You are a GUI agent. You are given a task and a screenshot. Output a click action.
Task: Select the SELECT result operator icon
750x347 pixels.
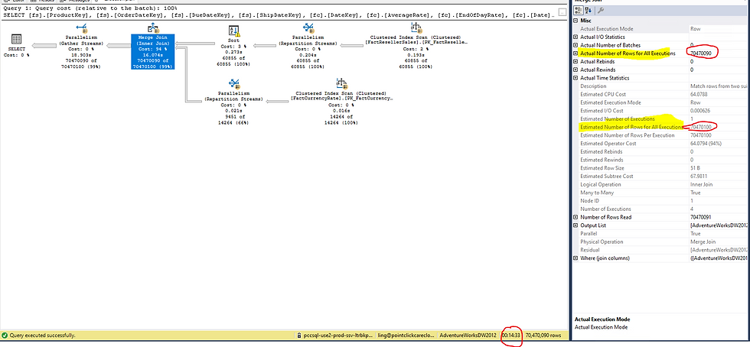coord(16,41)
